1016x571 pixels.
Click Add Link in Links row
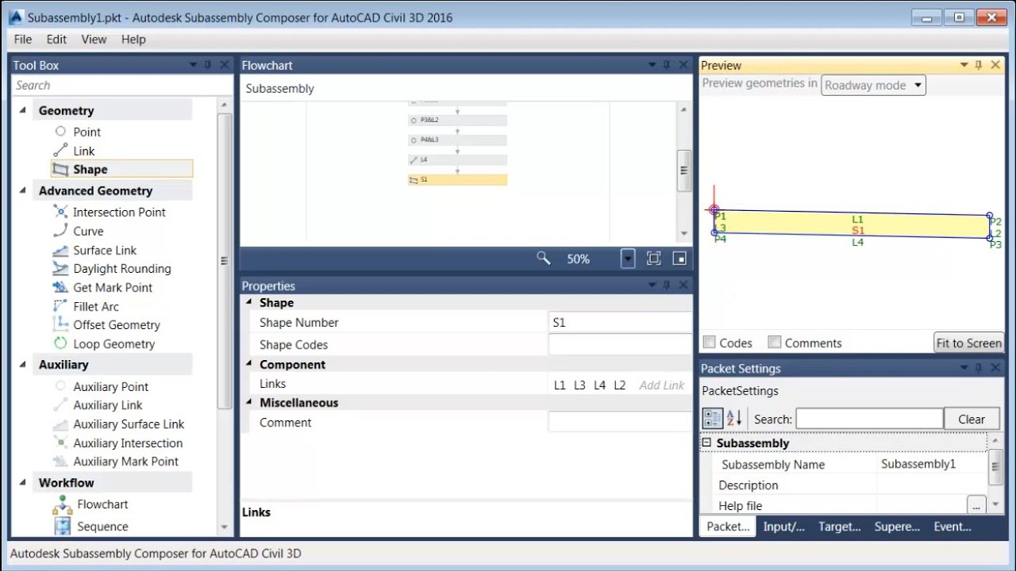pyautogui.click(x=662, y=385)
